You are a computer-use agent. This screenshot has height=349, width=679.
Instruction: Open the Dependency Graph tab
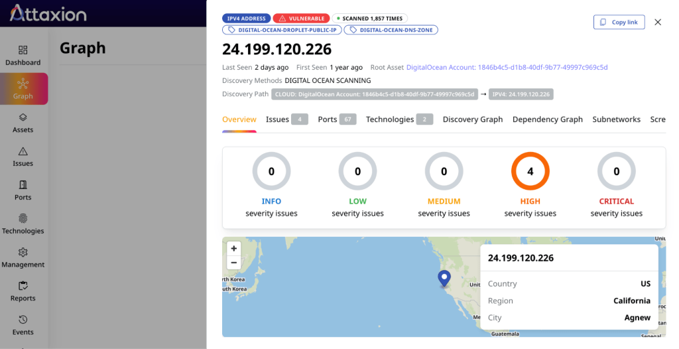point(547,119)
